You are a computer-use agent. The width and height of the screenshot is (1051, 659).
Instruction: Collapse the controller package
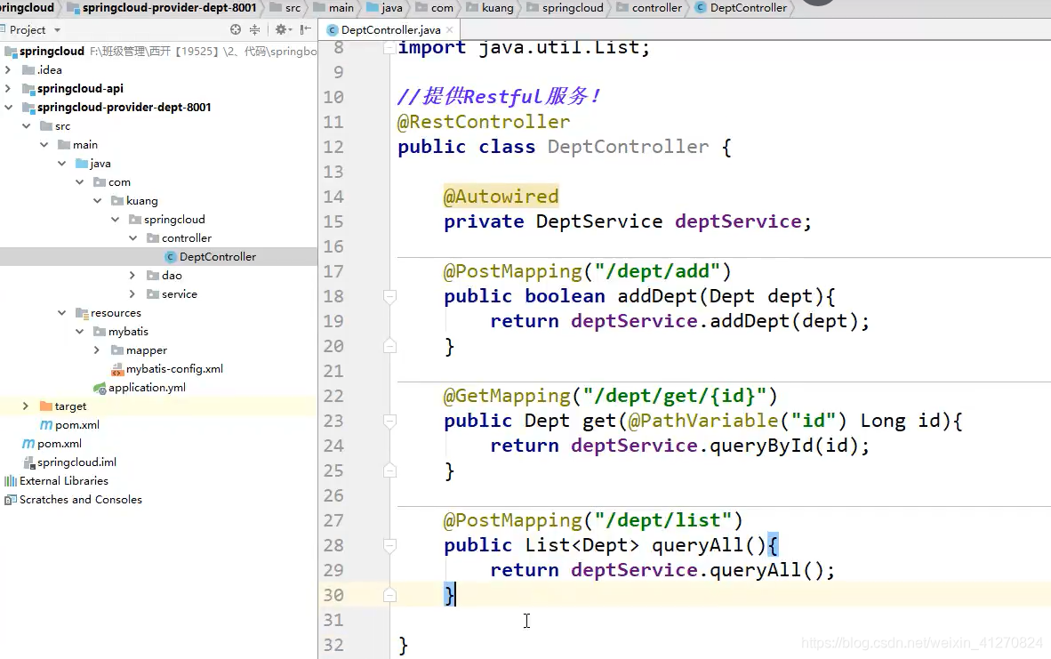pos(132,238)
